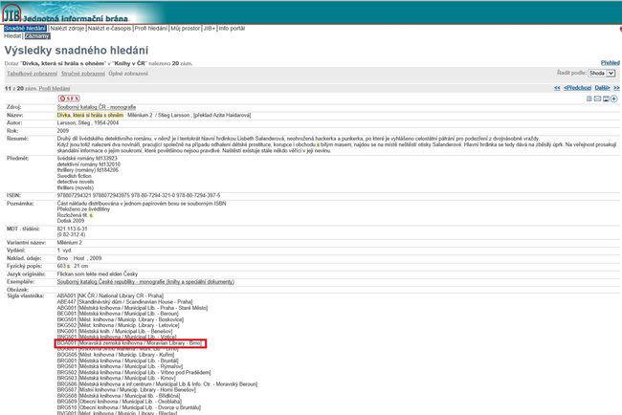622x415 pixels.
Task: Click the BRG507 Horní Benešov library row
Action: (126, 390)
